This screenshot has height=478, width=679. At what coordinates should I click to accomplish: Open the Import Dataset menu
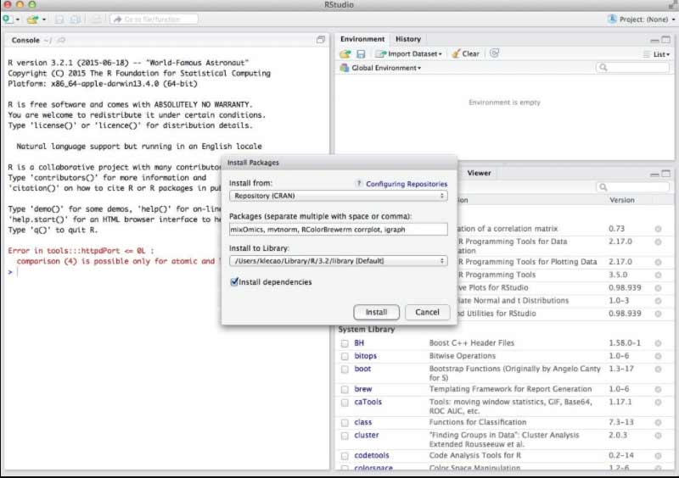[x=409, y=53]
